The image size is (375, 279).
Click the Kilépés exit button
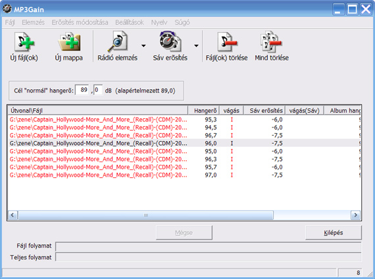(334, 232)
